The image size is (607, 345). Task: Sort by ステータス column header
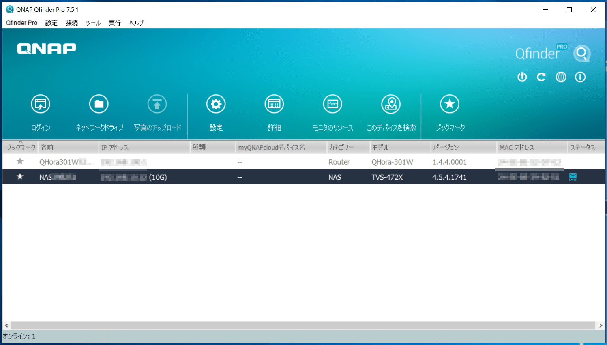tap(586, 147)
